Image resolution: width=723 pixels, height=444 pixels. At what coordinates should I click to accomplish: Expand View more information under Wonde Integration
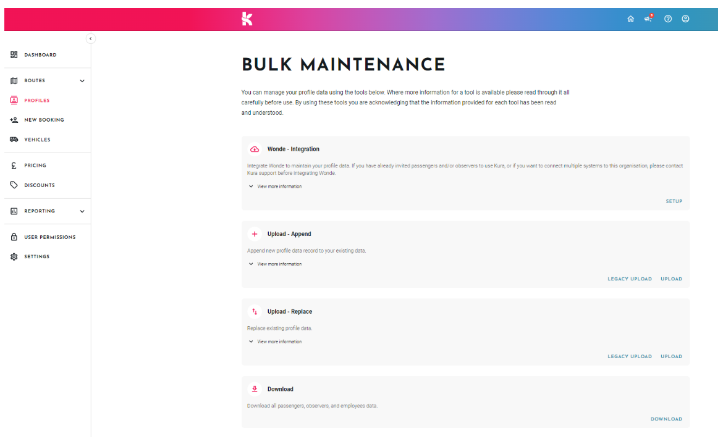[275, 186]
